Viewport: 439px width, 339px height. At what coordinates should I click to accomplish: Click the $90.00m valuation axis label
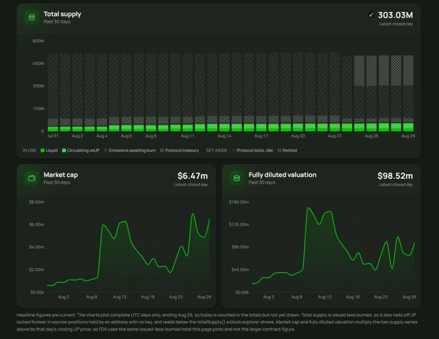tap(240, 247)
